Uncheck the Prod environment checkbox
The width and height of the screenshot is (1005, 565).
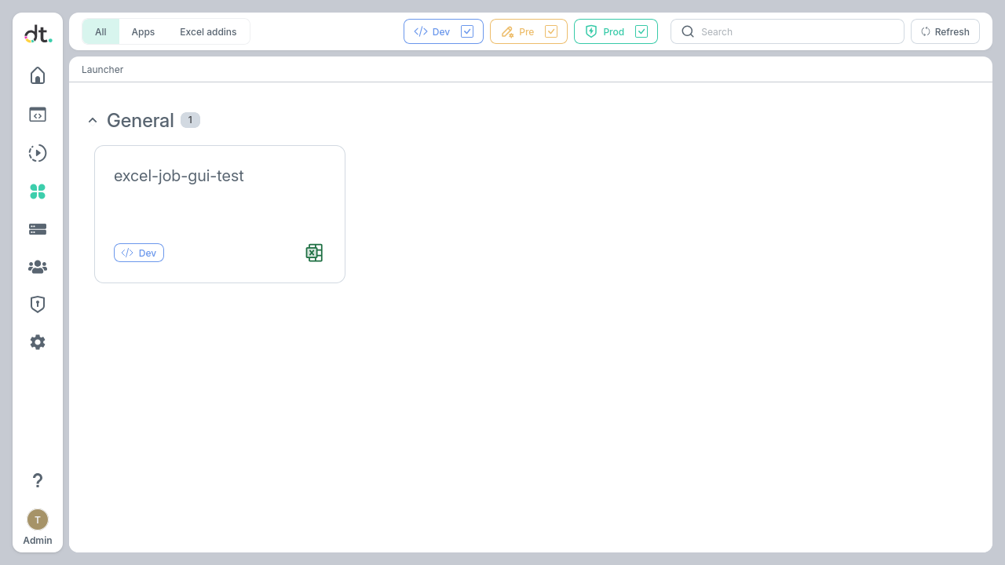pyautogui.click(x=641, y=31)
